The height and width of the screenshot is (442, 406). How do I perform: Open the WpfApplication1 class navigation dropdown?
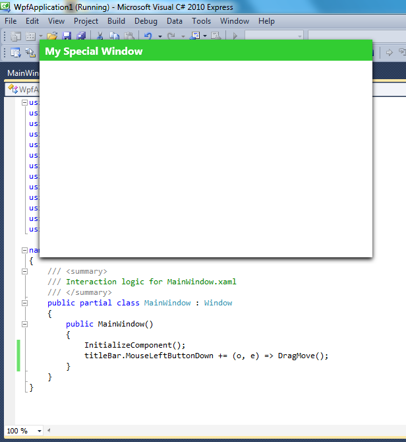[22, 89]
